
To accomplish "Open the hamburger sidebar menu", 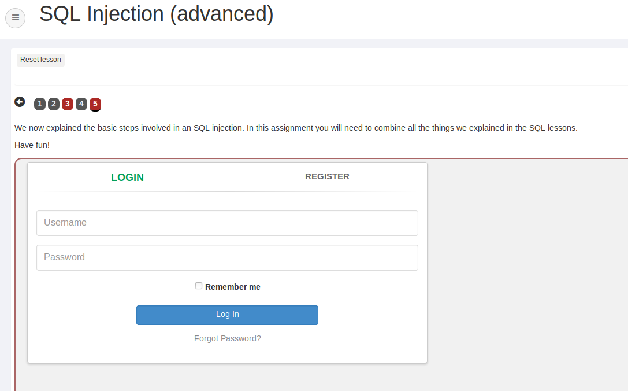I will (x=16, y=17).
